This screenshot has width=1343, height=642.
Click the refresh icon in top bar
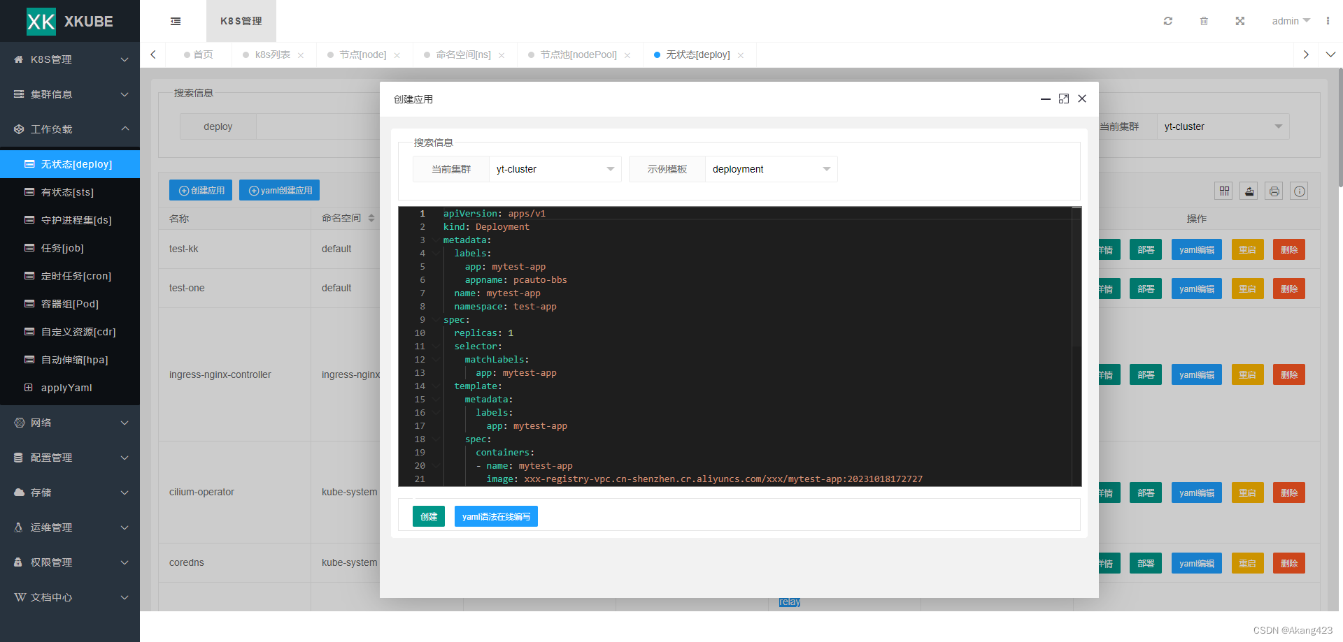1167,21
